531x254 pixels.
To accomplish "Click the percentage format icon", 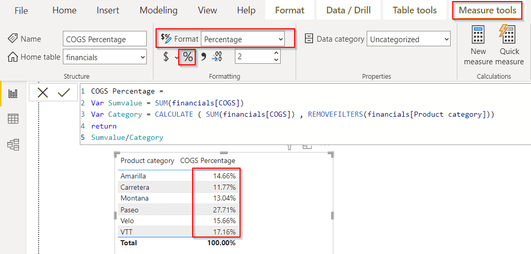I will [187, 57].
